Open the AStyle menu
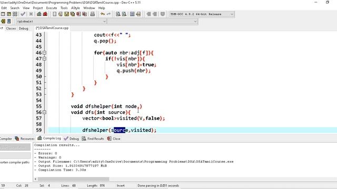 75,8
